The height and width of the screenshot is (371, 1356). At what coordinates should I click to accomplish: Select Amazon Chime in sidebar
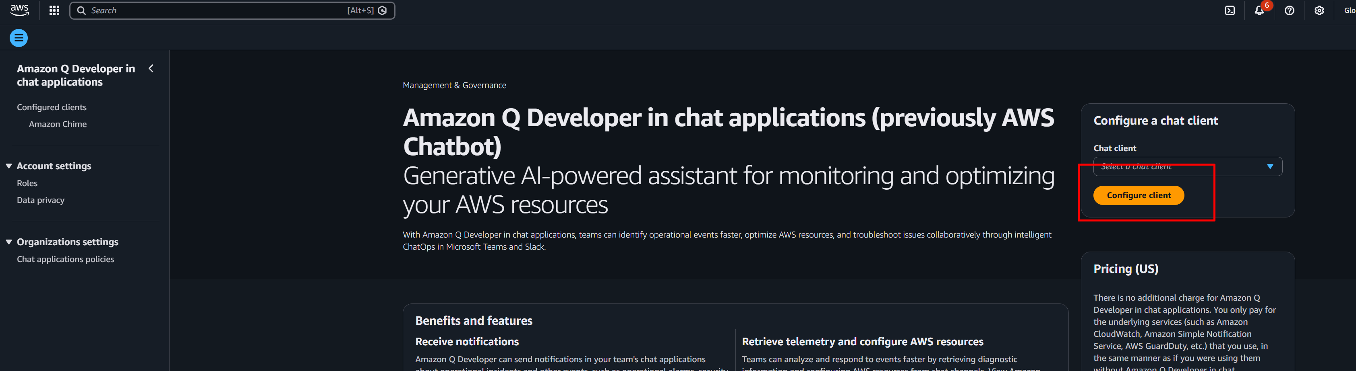(x=58, y=124)
